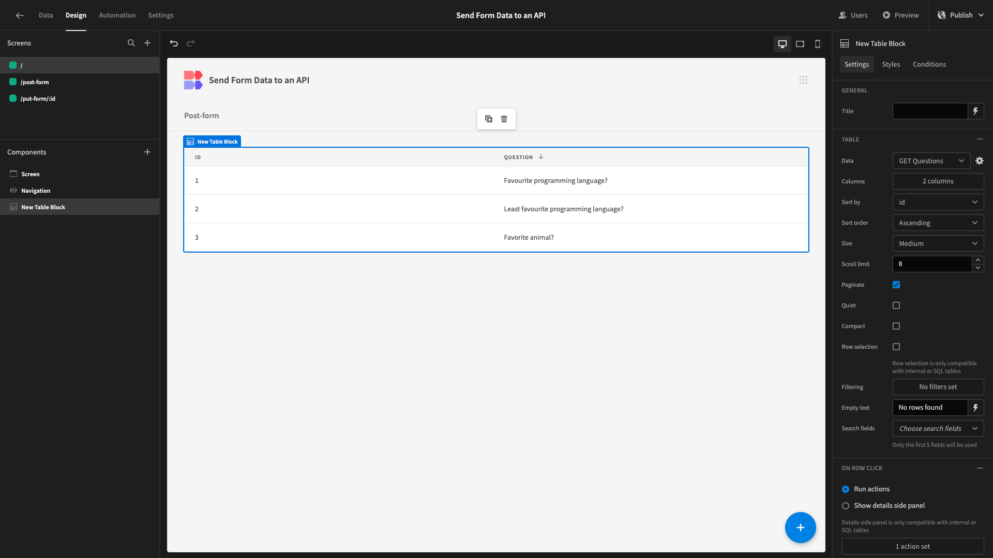Click the 1 action set button
The height and width of the screenshot is (558, 993).
point(913,546)
